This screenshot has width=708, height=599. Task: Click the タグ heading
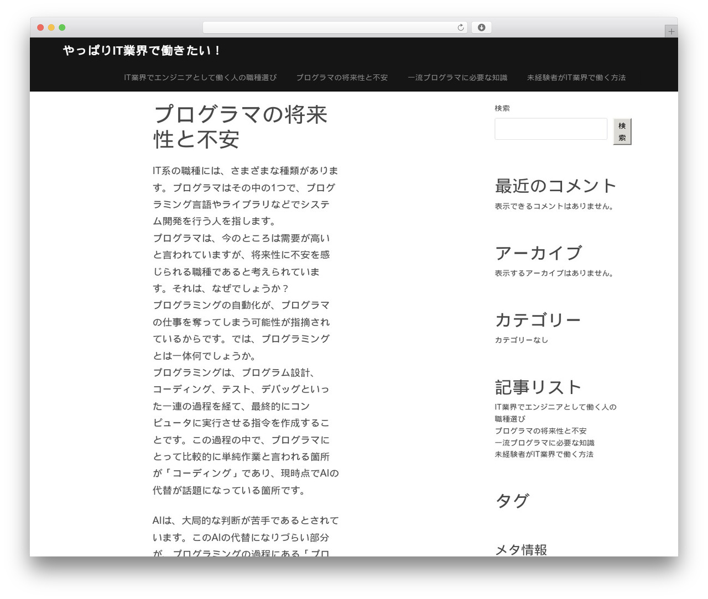pyautogui.click(x=512, y=501)
